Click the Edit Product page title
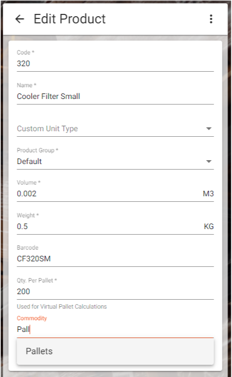 [69, 19]
